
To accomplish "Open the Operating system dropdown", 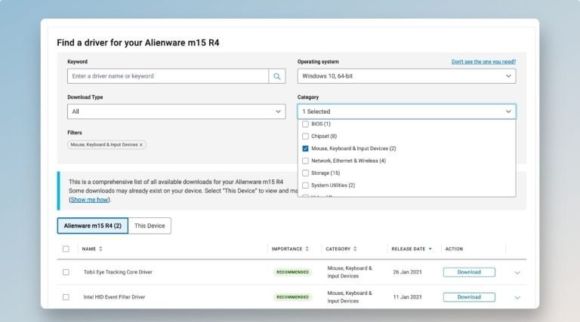I will click(x=406, y=76).
